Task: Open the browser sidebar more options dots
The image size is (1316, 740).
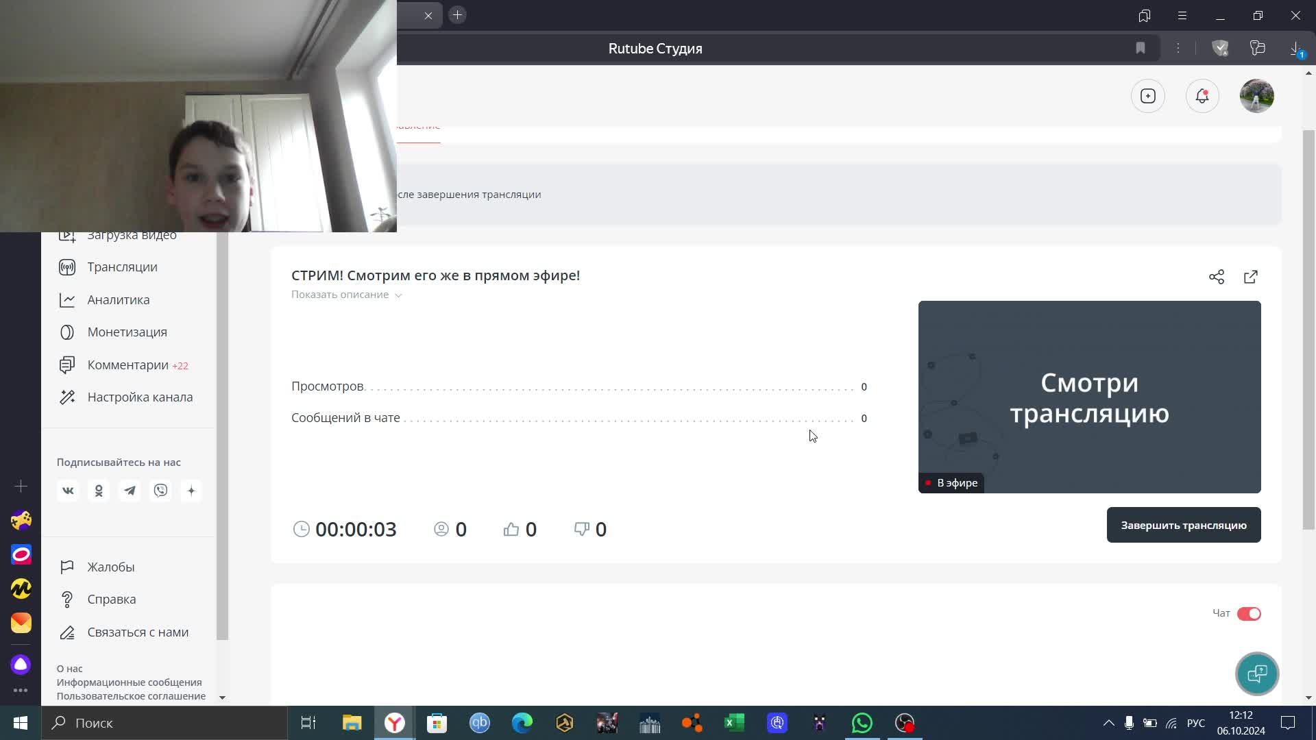Action: tap(21, 691)
